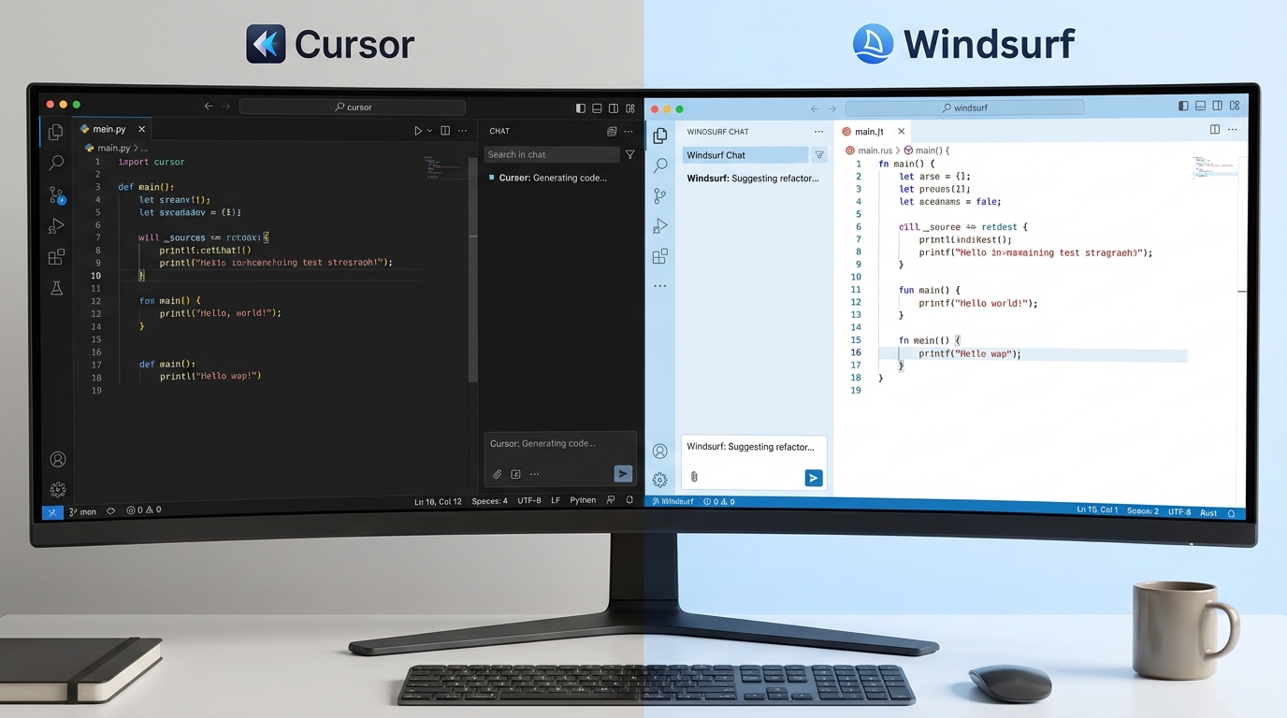Open Manage settings gear in Cursor sidebar
The height and width of the screenshot is (718, 1287).
57,489
